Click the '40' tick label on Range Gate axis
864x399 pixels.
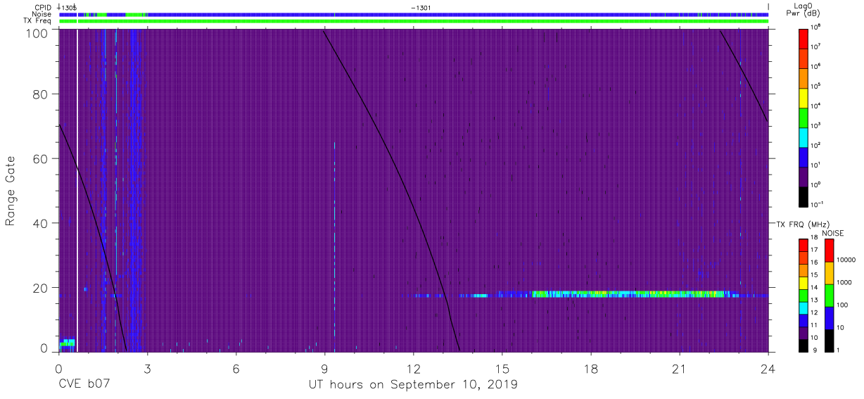tap(40, 223)
